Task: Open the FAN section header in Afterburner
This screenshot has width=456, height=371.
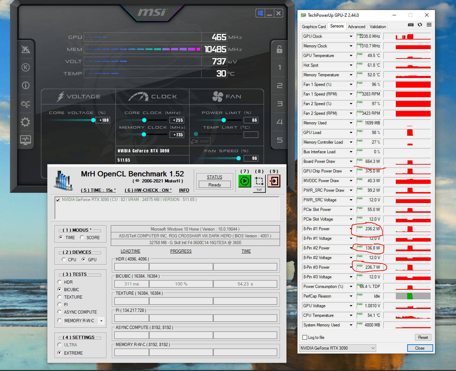Action: tap(227, 97)
